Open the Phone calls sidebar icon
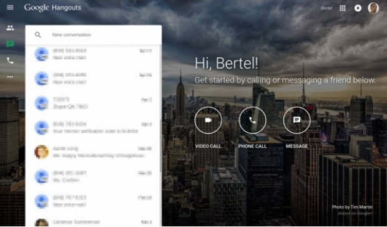The height and width of the screenshot is (227, 387). pyautogui.click(x=10, y=60)
